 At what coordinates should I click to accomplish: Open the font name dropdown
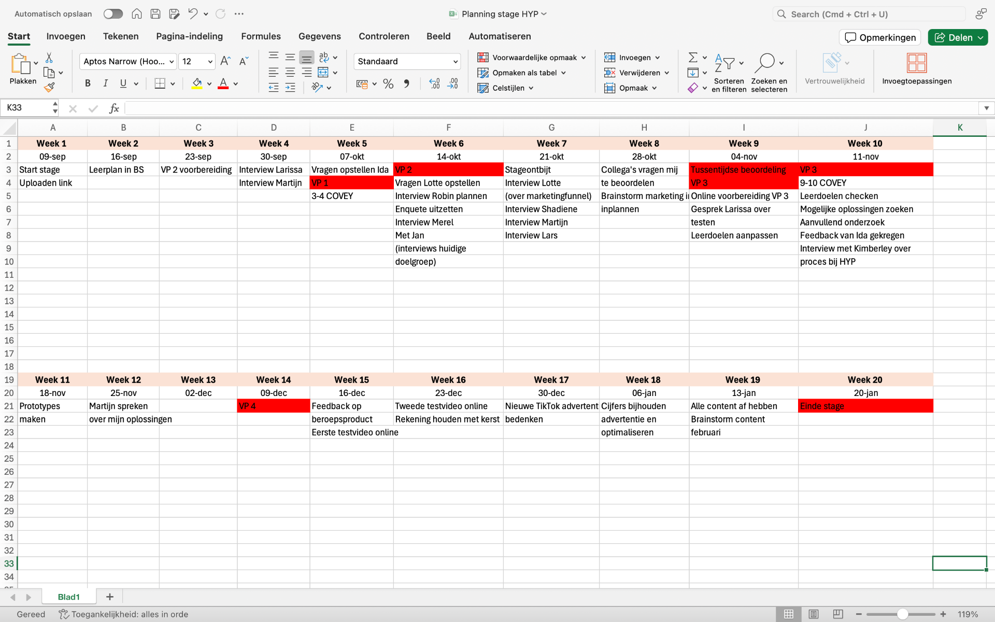coord(172,62)
